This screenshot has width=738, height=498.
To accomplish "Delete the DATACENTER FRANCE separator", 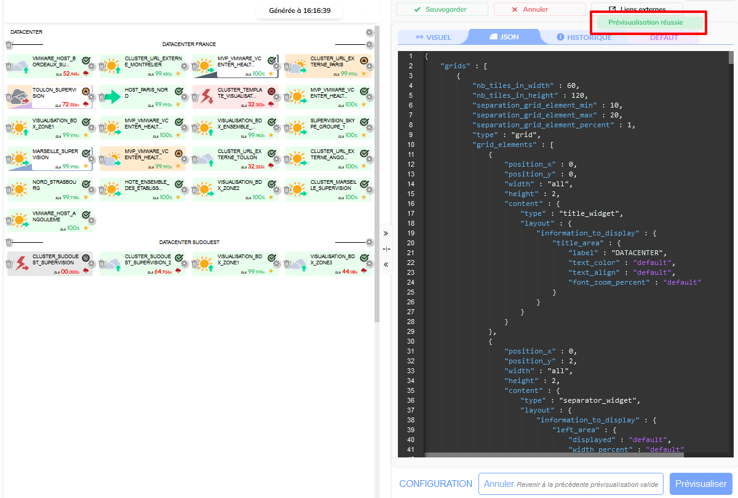I will click(x=9, y=45).
